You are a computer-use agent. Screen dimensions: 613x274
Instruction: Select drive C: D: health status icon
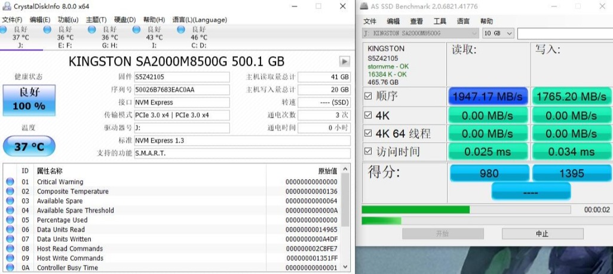(181, 30)
